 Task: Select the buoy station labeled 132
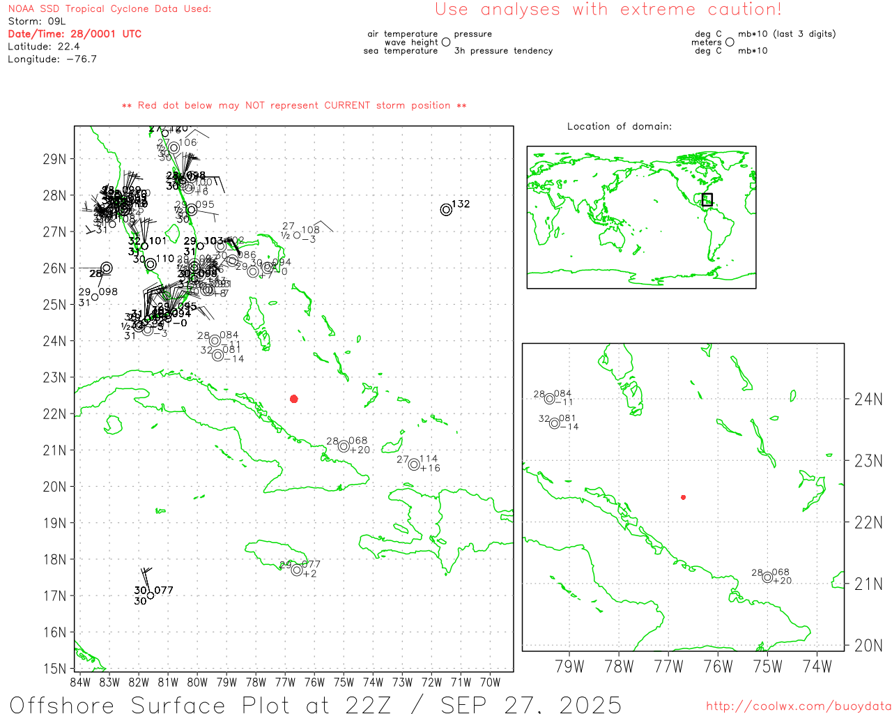[446, 210]
